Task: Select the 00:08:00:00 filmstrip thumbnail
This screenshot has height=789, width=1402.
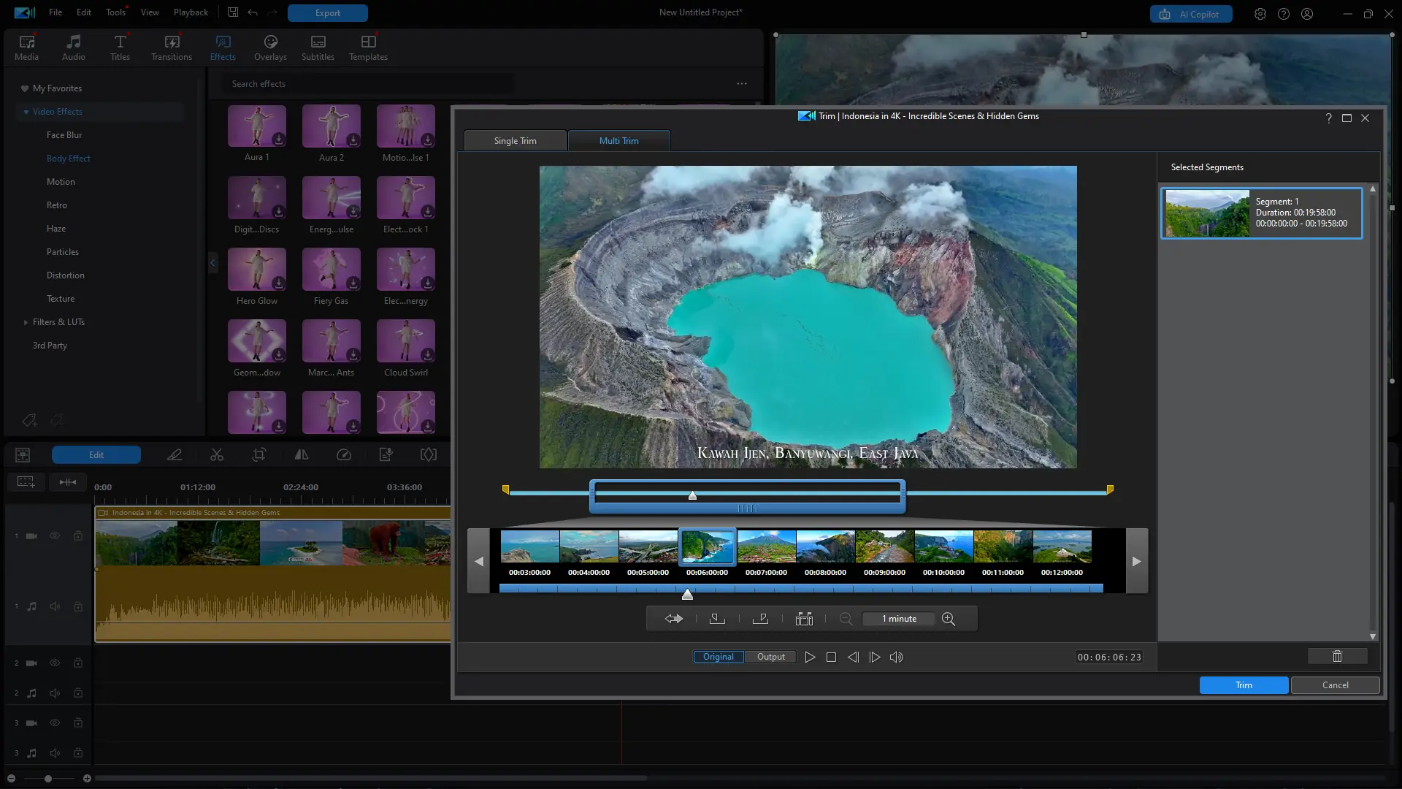Action: (x=825, y=547)
